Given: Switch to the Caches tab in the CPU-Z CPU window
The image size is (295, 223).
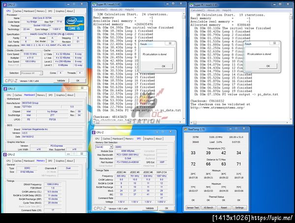Looking at the screenshot, I should tap(18, 11).
